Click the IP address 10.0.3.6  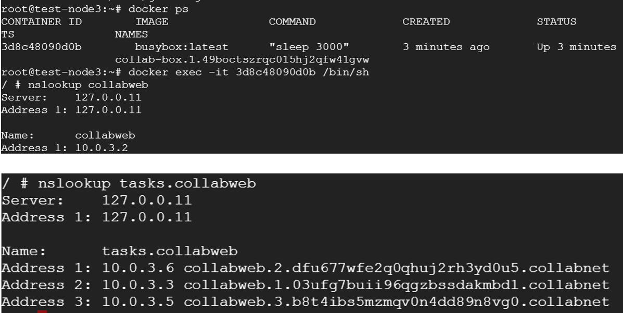(138, 268)
